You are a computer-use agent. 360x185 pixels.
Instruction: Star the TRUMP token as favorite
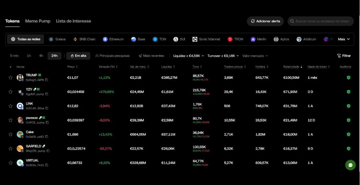pyautogui.click(x=10, y=78)
